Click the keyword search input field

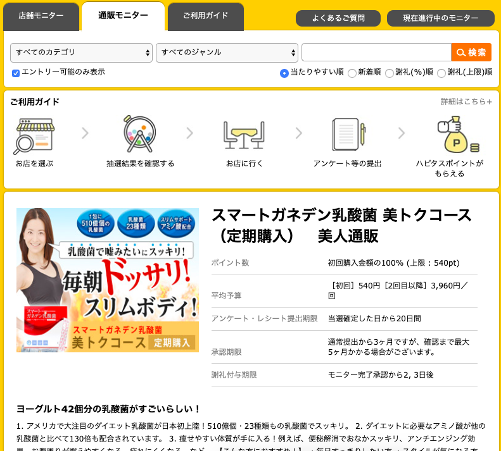[x=376, y=53]
